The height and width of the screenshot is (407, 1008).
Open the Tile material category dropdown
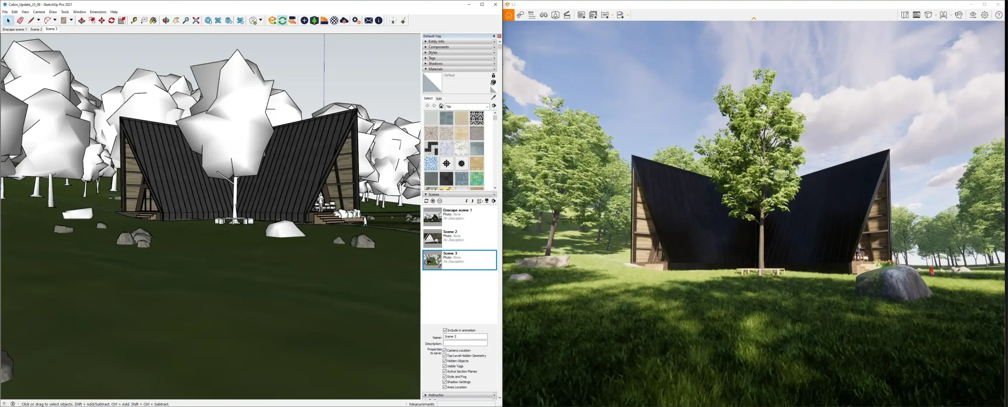click(x=487, y=106)
